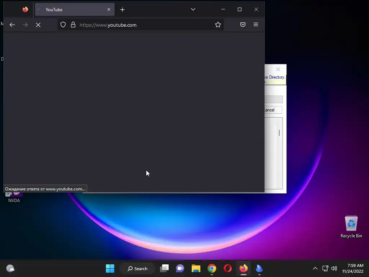
Task: Open a new tab with the plus button
Action: point(123,10)
